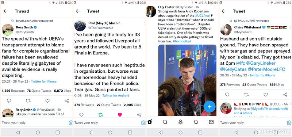Open three-dot menu on Olly Foster's tweet
The width and height of the screenshot is (292, 137).
215,7
